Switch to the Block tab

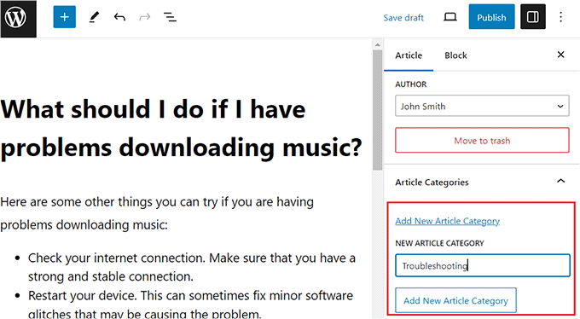(x=455, y=55)
